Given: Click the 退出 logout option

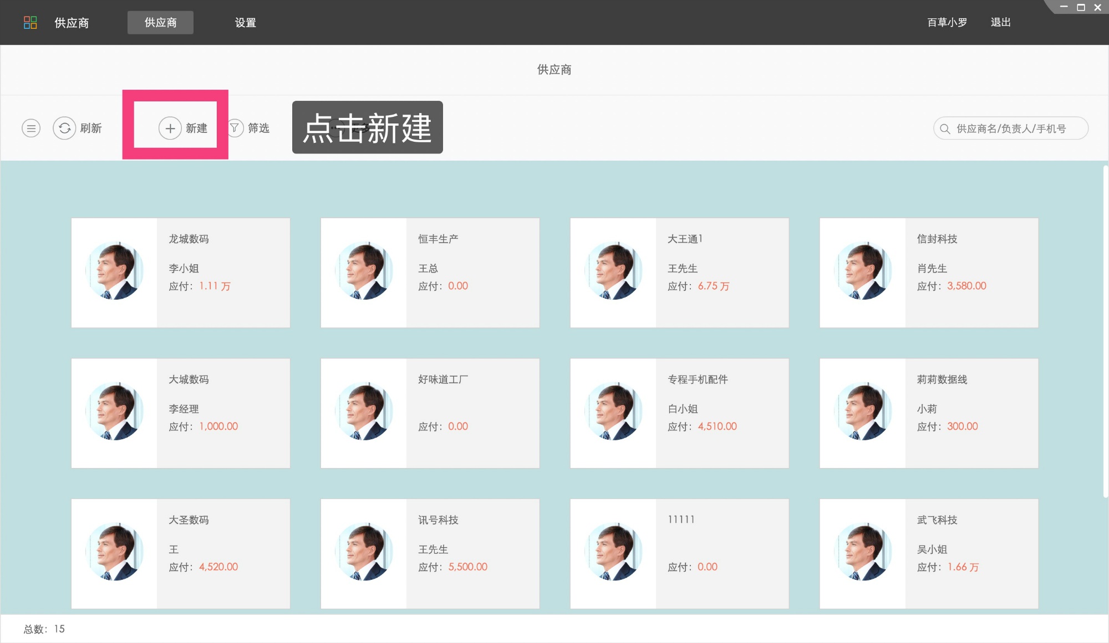Looking at the screenshot, I should pos(1000,22).
